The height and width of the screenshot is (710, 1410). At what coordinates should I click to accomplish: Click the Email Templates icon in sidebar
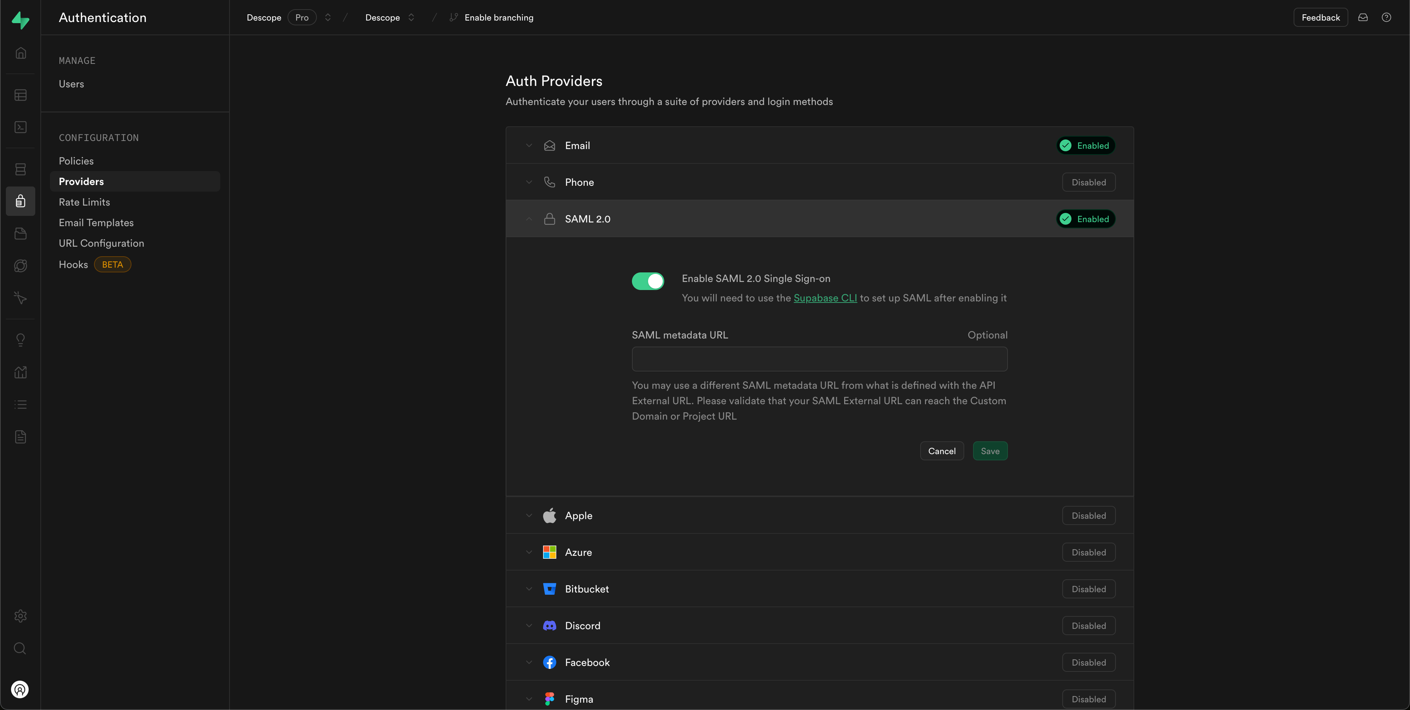point(96,222)
